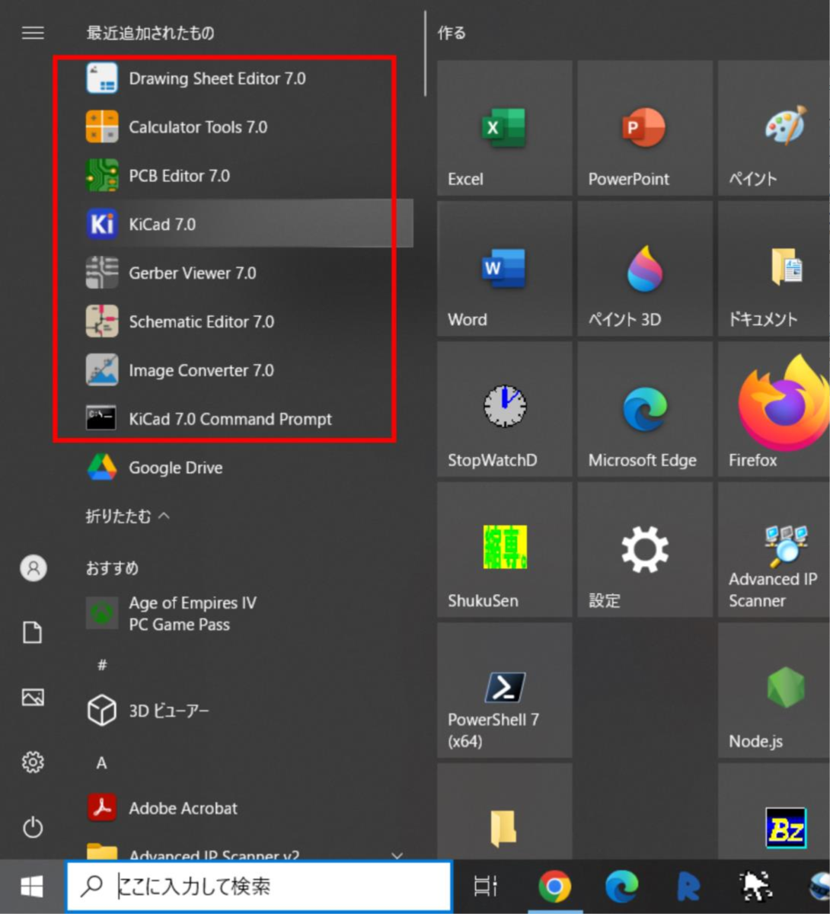
Task: Expand the Start menu hamburger navigation
Action: point(33,33)
